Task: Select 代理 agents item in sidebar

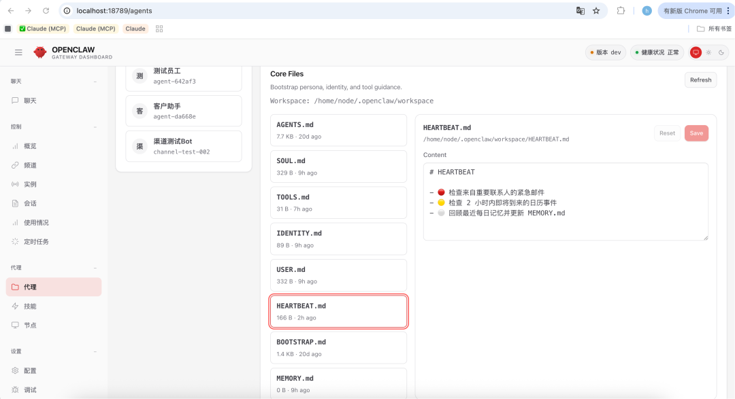Action: 54,287
